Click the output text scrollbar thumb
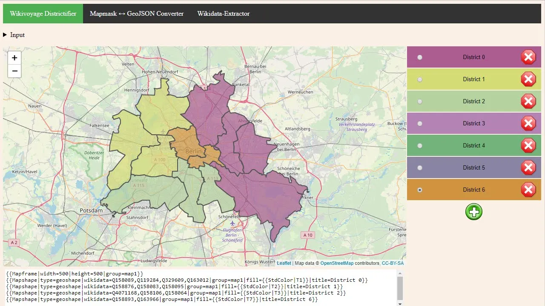The width and height of the screenshot is (545, 306). click(x=400, y=288)
